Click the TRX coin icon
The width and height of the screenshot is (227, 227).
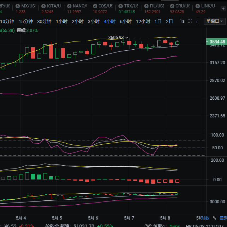pyautogui.click(x=121, y=6)
